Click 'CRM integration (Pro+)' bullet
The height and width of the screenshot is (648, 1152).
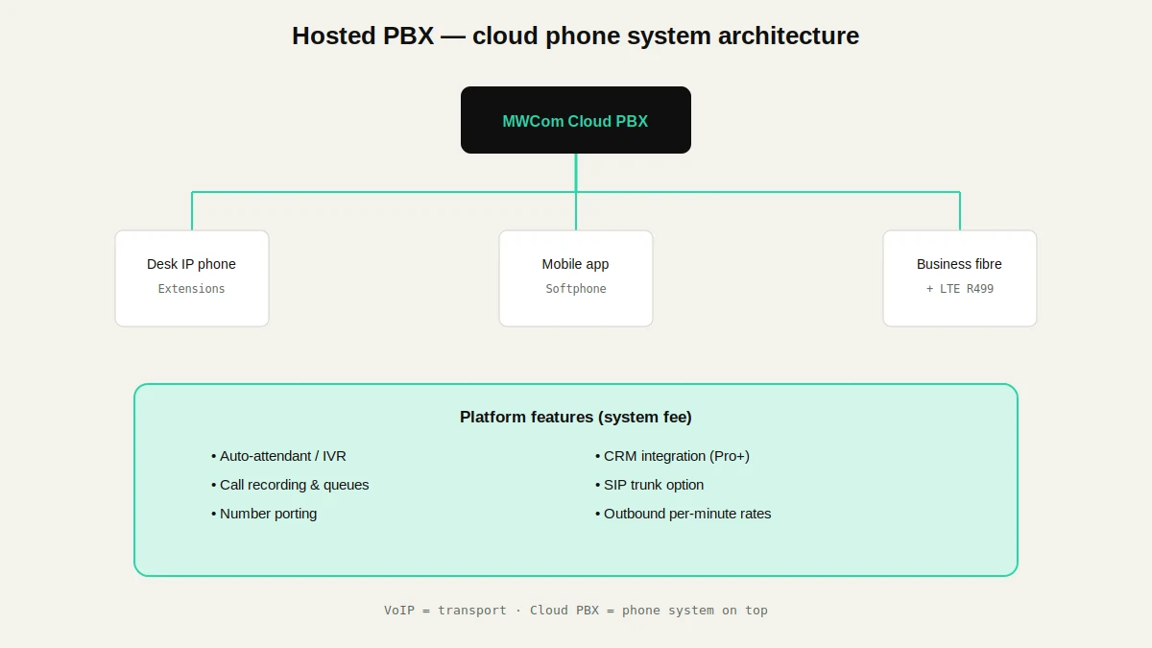click(672, 456)
